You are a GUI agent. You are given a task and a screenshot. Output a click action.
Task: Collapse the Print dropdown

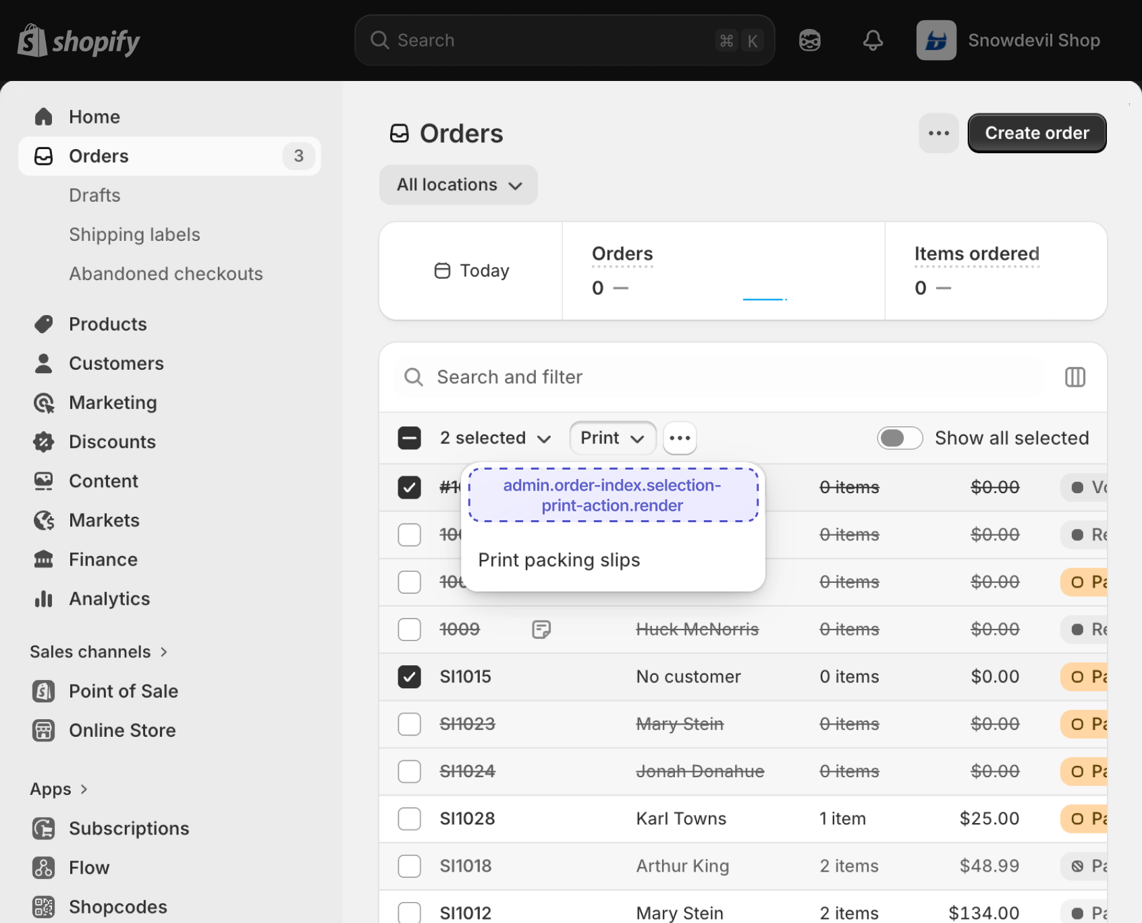[x=612, y=438]
